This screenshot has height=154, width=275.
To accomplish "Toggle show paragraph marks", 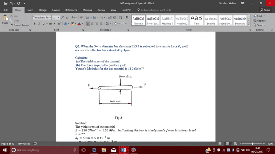I will (127, 17).
